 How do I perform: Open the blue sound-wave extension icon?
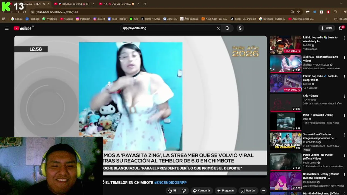pos(314,12)
